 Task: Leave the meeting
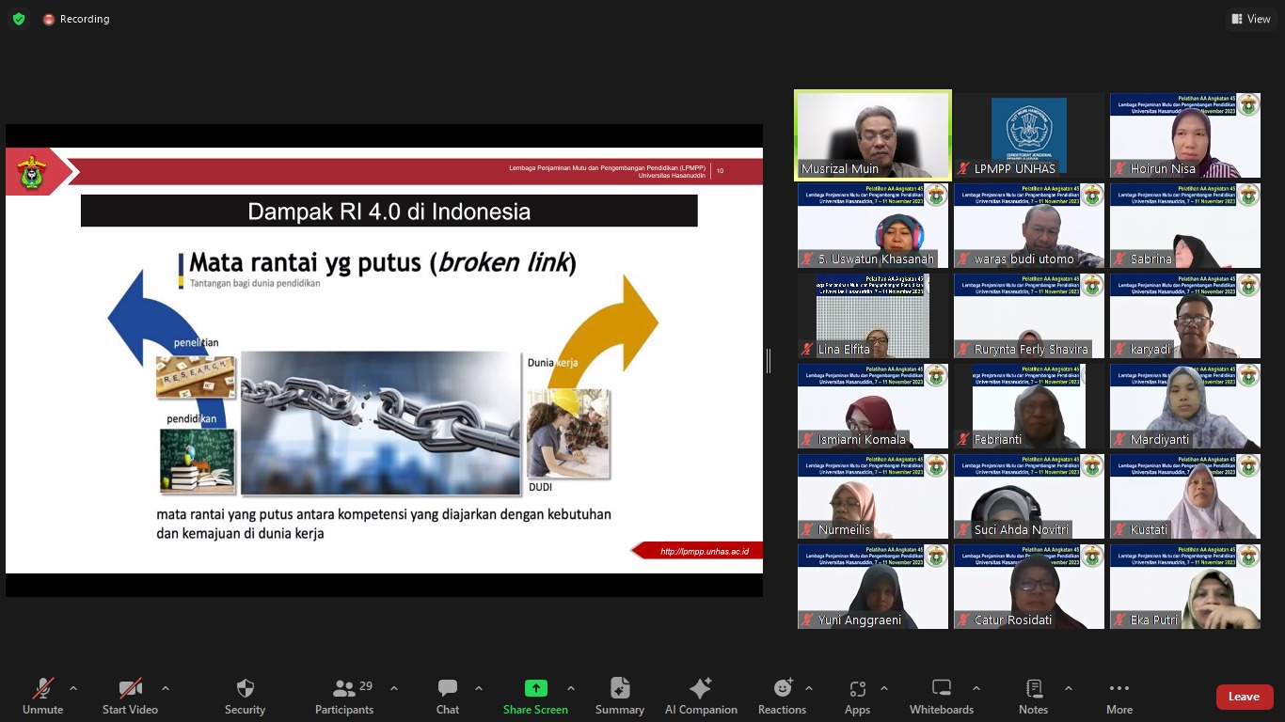1244,697
